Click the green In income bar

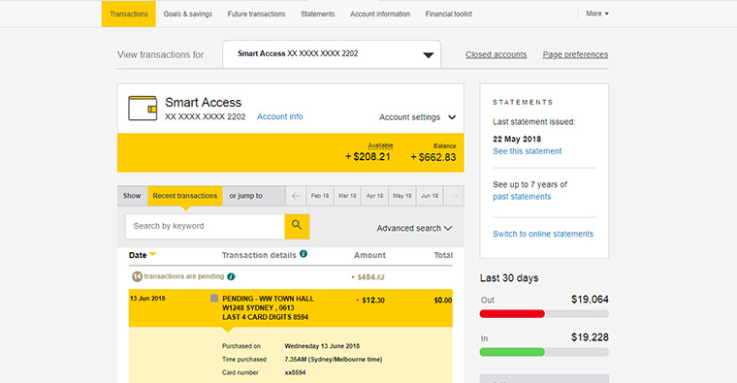pyautogui.click(x=512, y=352)
